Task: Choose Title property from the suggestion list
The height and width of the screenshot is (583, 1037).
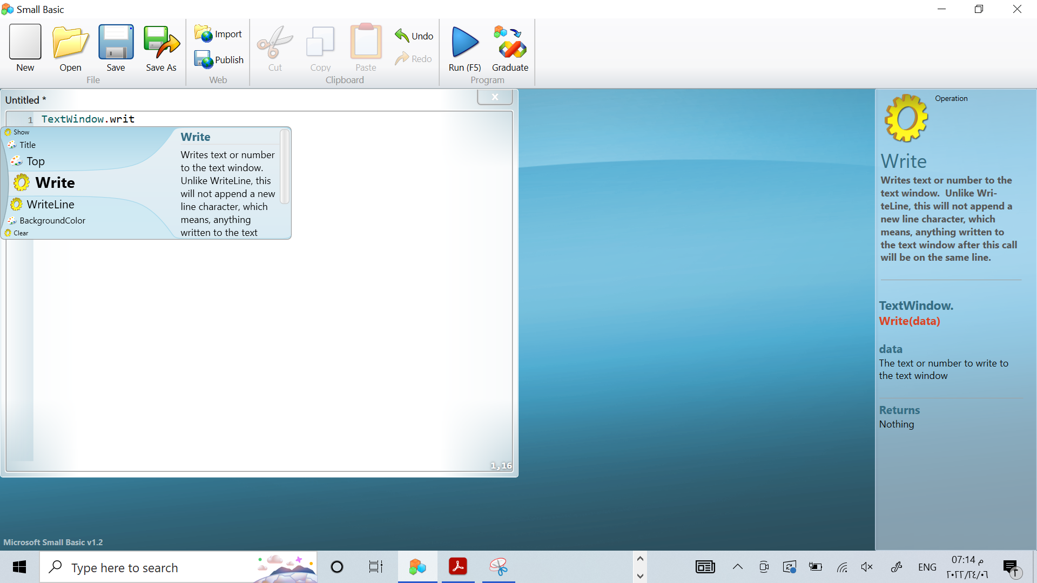Action: pyautogui.click(x=22, y=145)
